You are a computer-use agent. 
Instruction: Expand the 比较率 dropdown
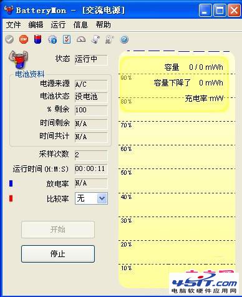102,198
